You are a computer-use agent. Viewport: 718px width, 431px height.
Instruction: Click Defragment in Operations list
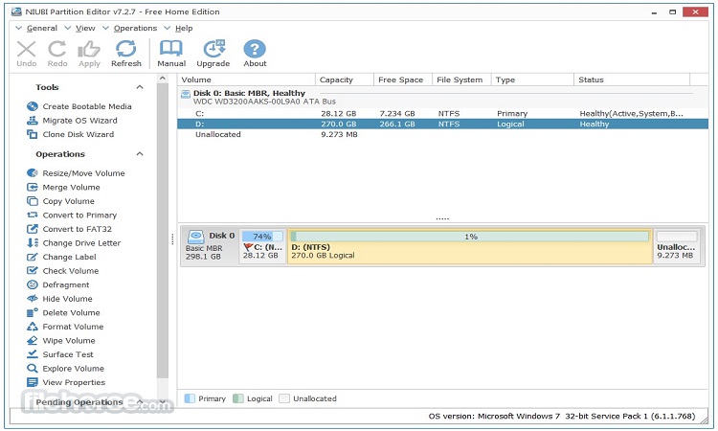click(x=65, y=285)
